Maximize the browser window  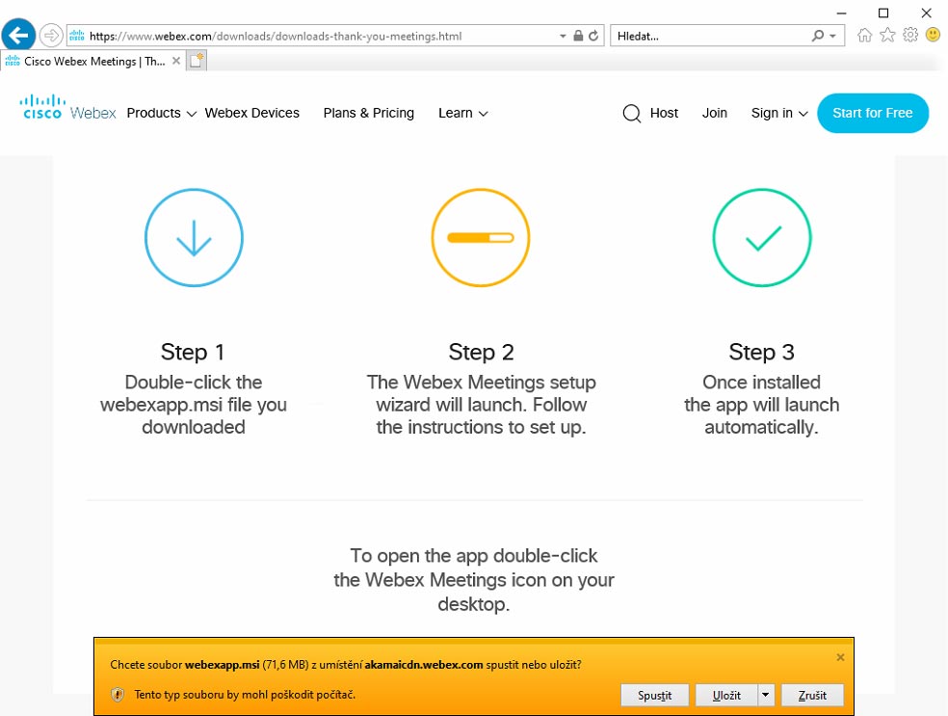pos(883,13)
